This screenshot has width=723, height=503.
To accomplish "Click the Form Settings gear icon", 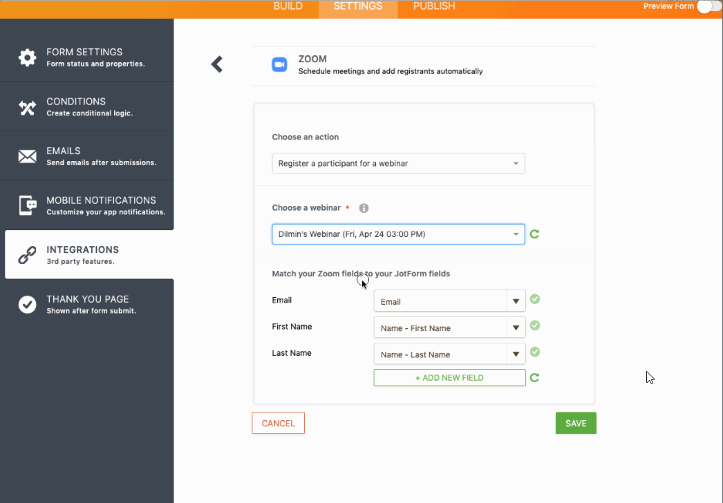I will coord(27,57).
